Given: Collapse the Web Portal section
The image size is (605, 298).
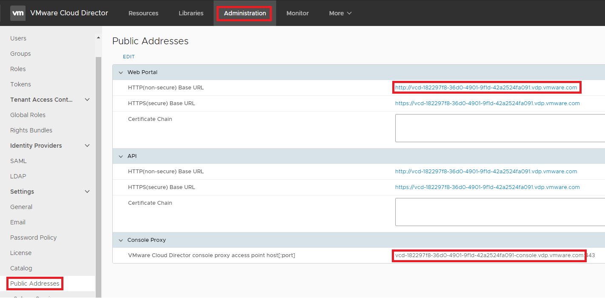Looking at the screenshot, I should [x=121, y=72].
